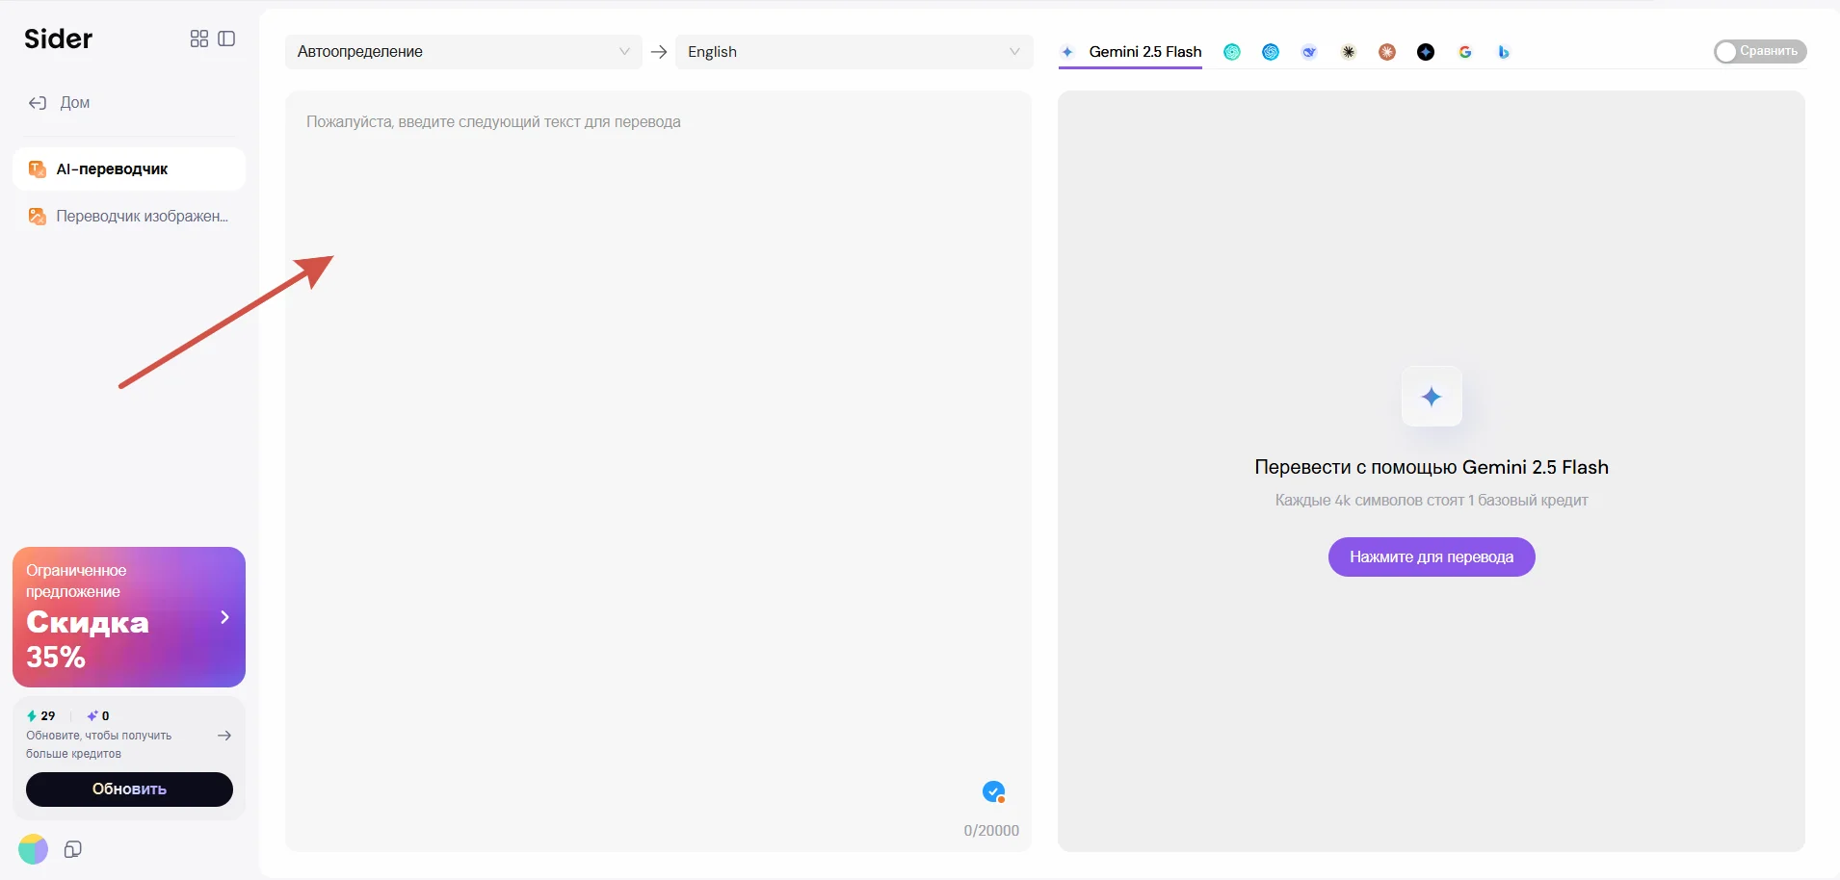Open the Скидка 35% limited offer banner
This screenshot has width=1840, height=880.
129,617
